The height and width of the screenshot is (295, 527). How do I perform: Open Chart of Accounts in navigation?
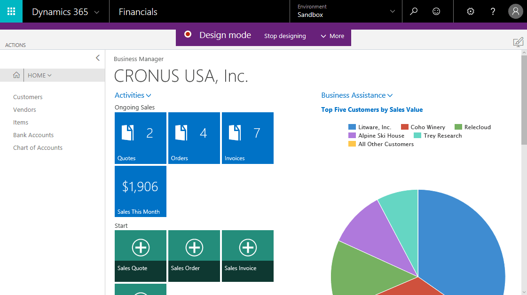tap(38, 148)
